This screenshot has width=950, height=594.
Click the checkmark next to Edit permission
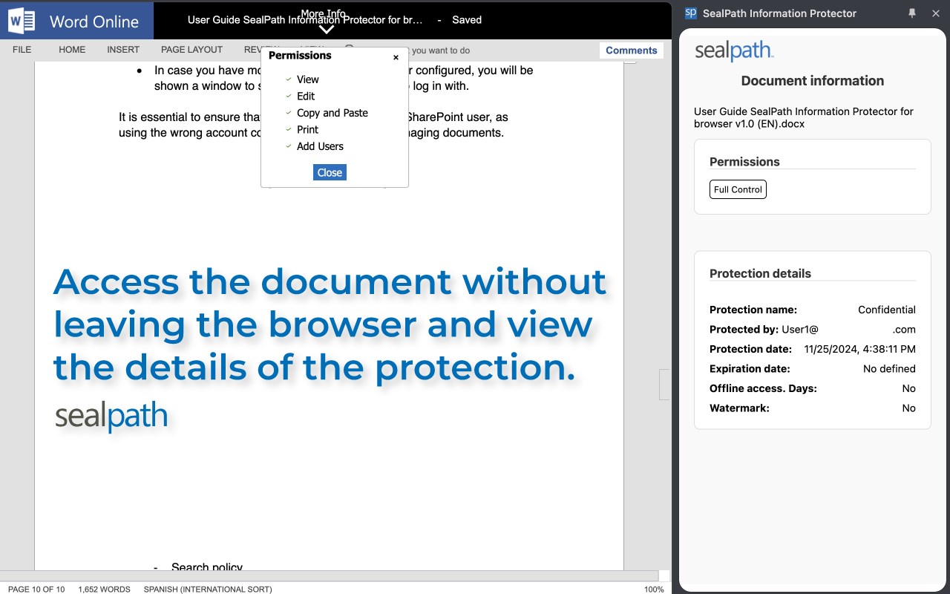click(x=289, y=96)
